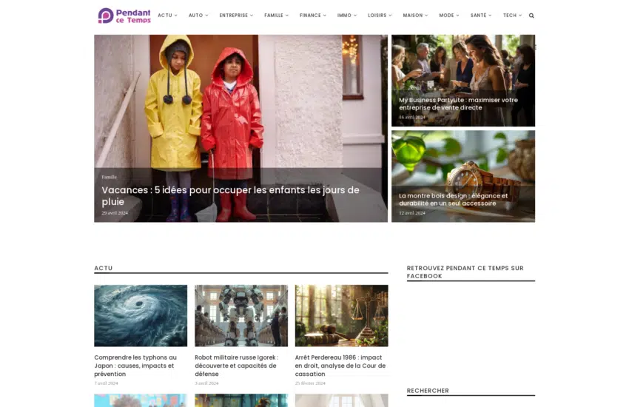629x407 pixels.
Task: Open the Tech menu item
Action: click(x=511, y=16)
